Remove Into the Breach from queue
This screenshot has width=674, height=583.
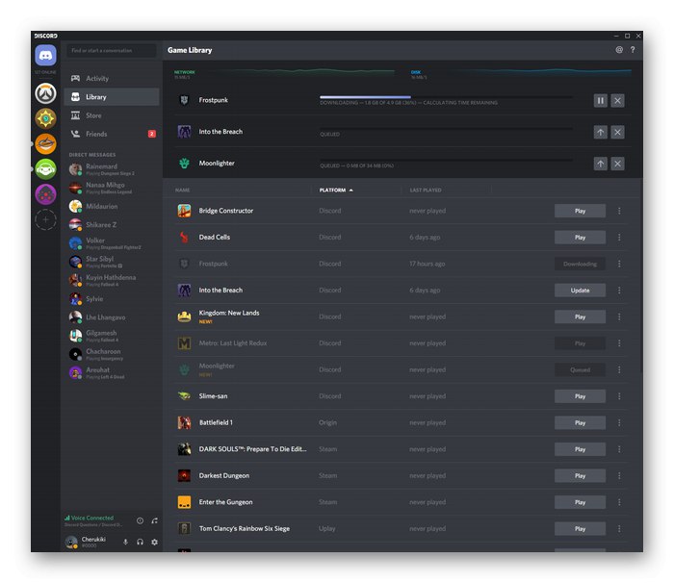click(x=618, y=133)
